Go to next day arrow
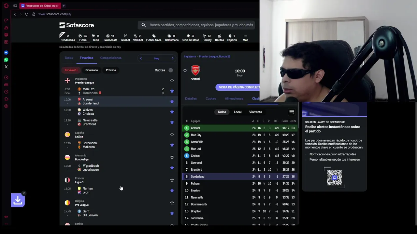 [x=173, y=58]
